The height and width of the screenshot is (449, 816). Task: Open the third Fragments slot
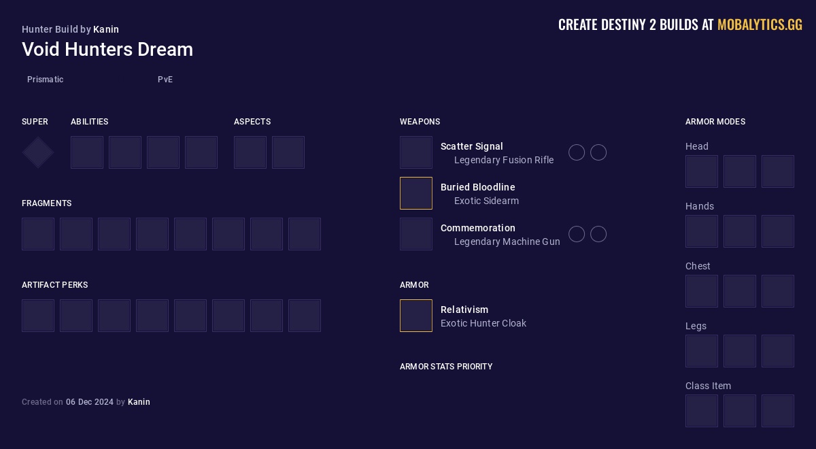coord(114,234)
